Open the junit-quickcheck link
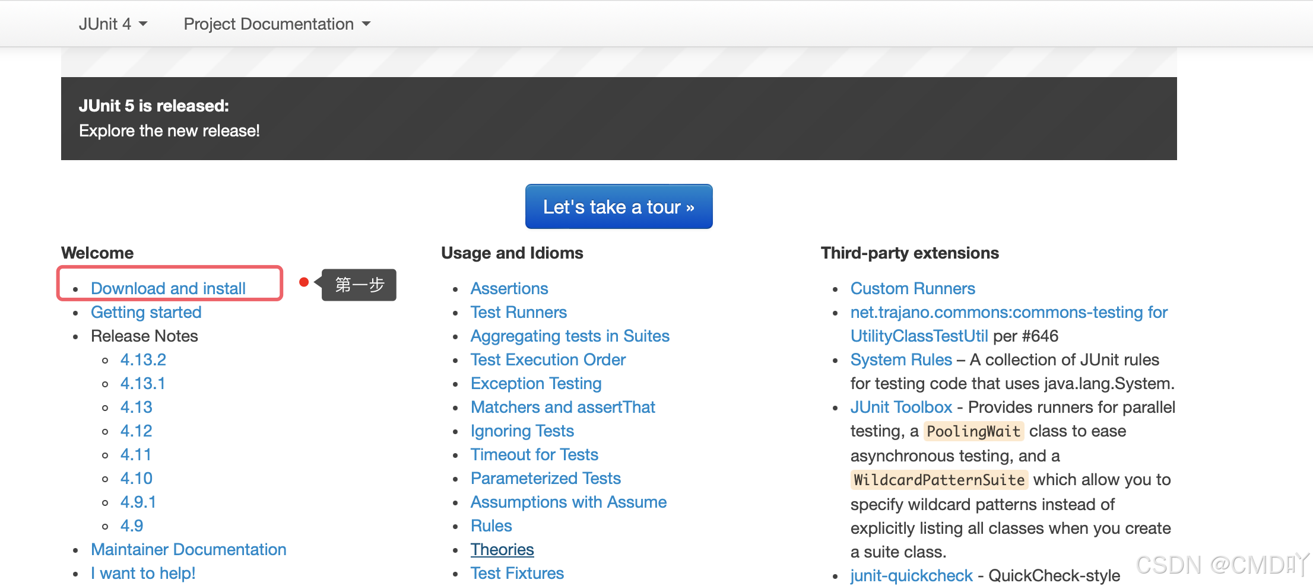1313x586 pixels. [911, 575]
